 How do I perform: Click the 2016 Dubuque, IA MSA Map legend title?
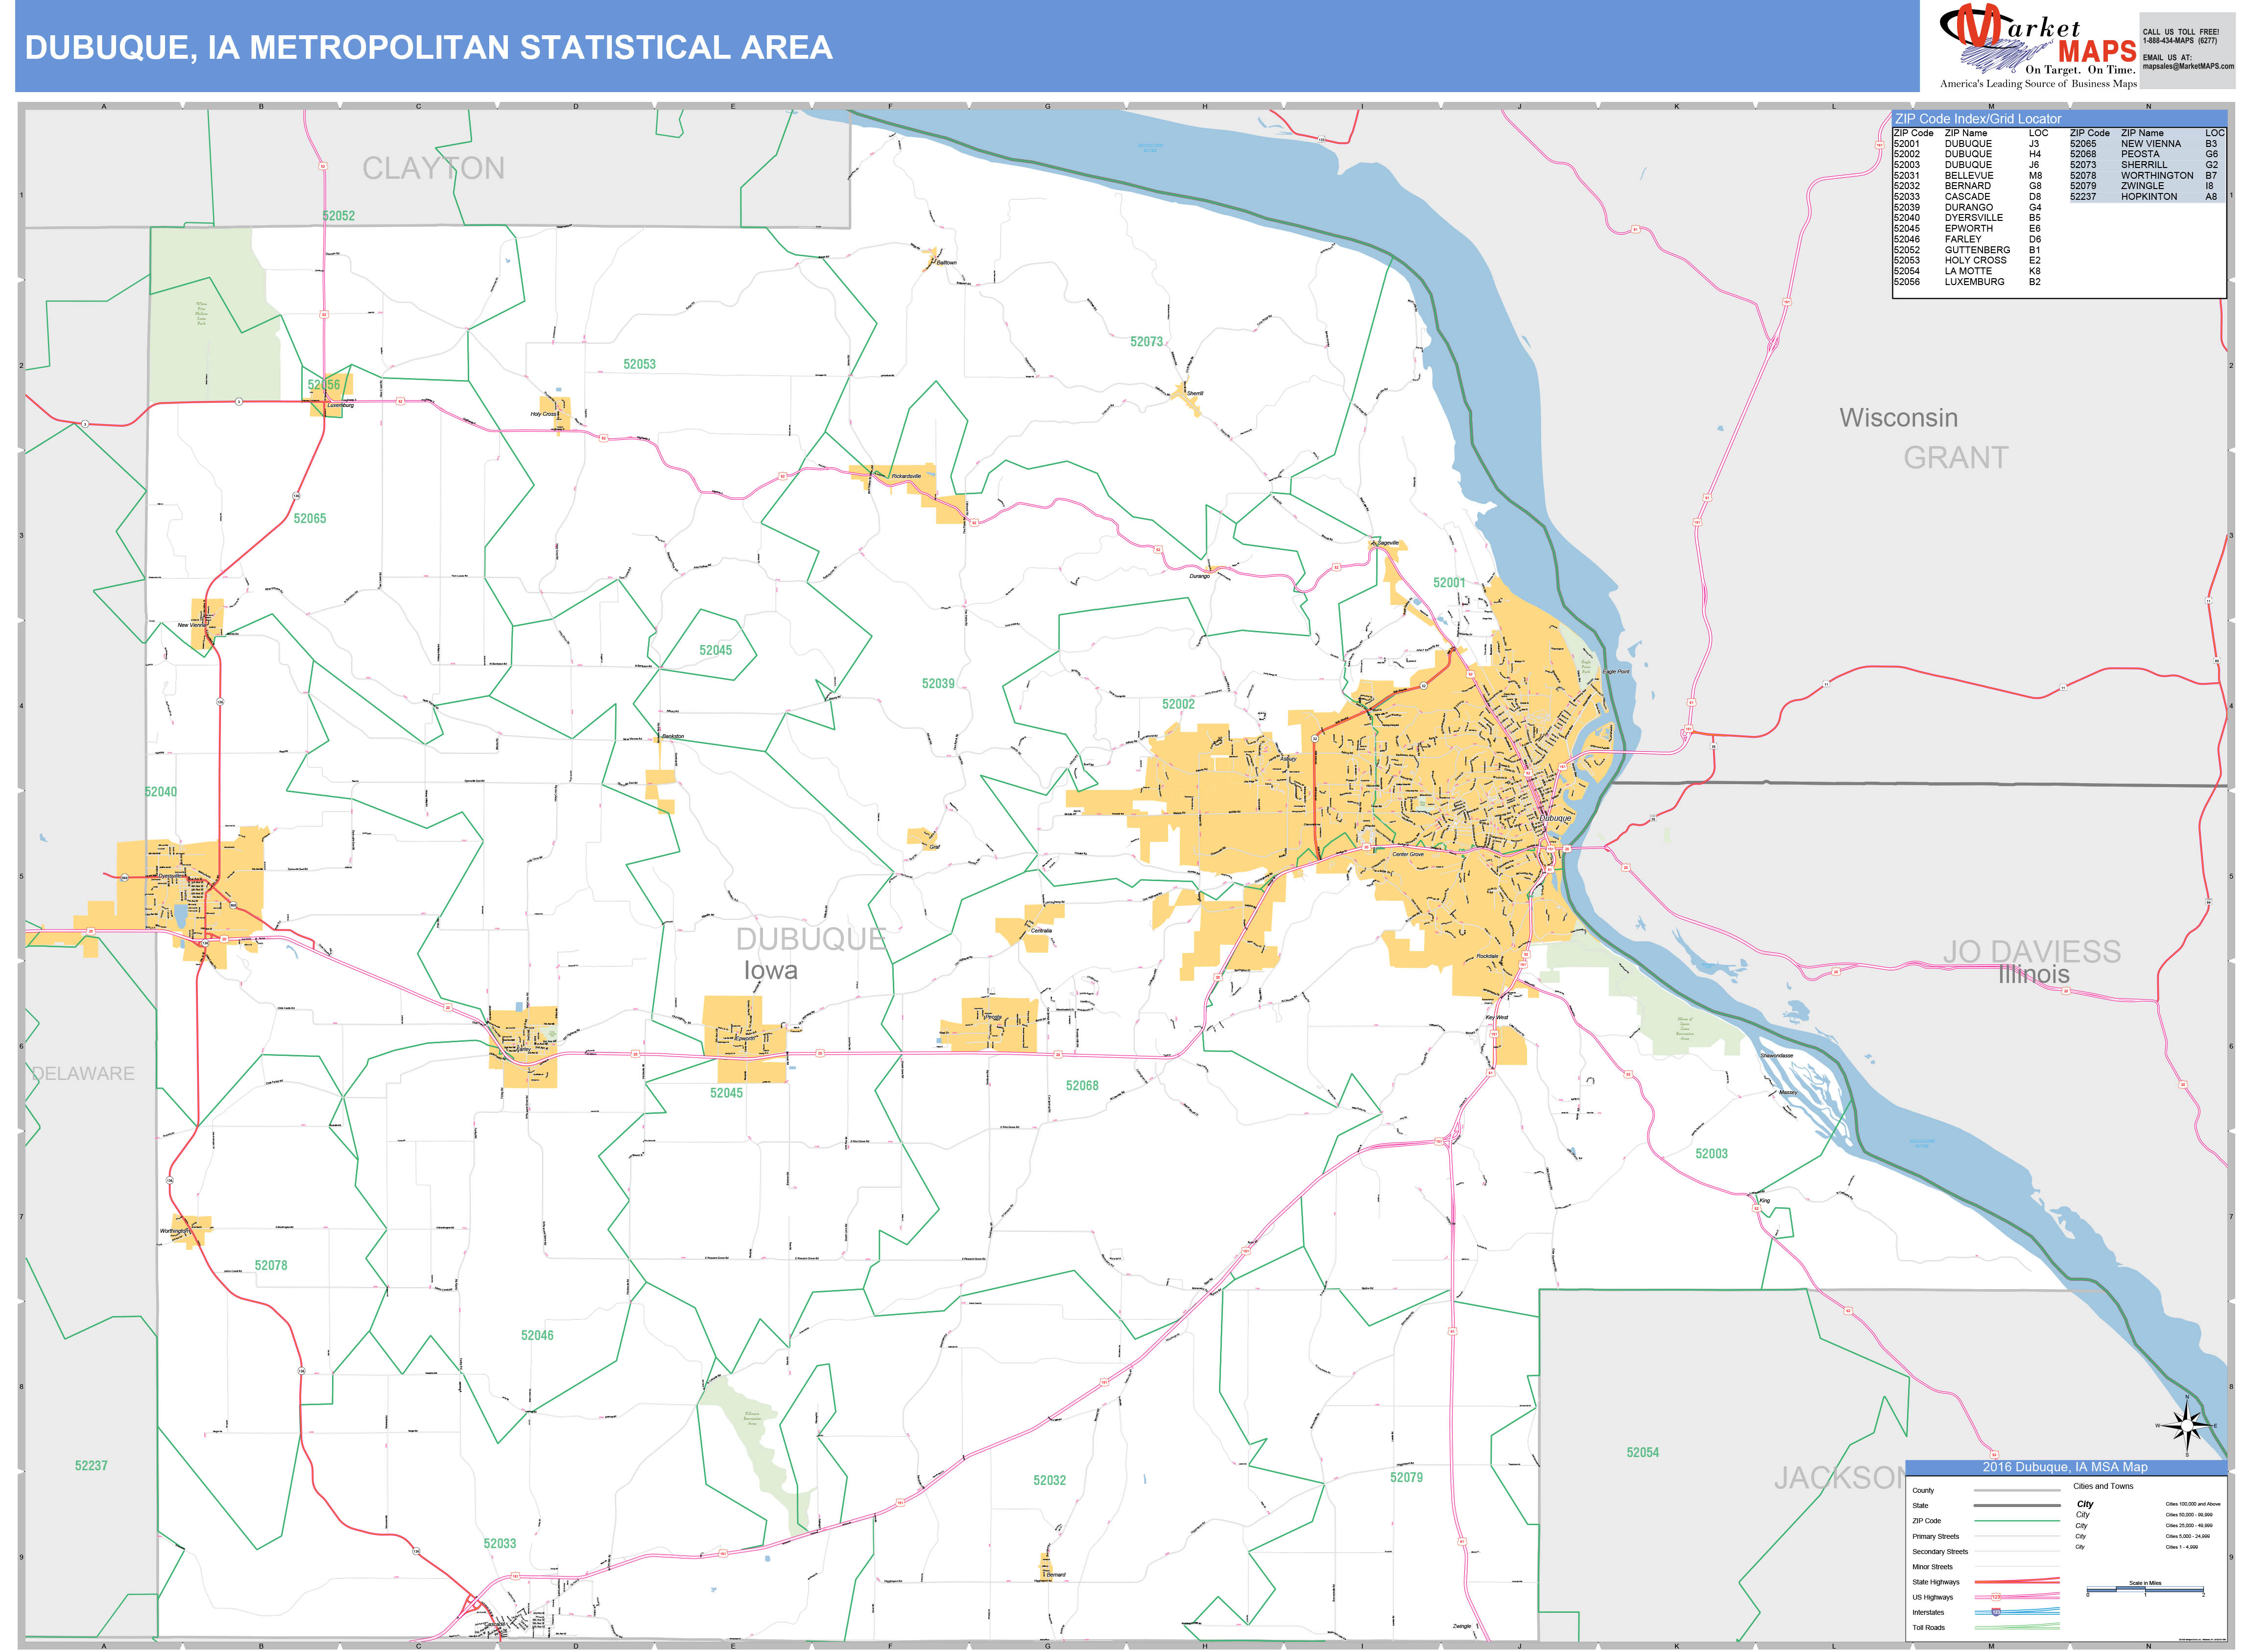click(x=2065, y=1467)
